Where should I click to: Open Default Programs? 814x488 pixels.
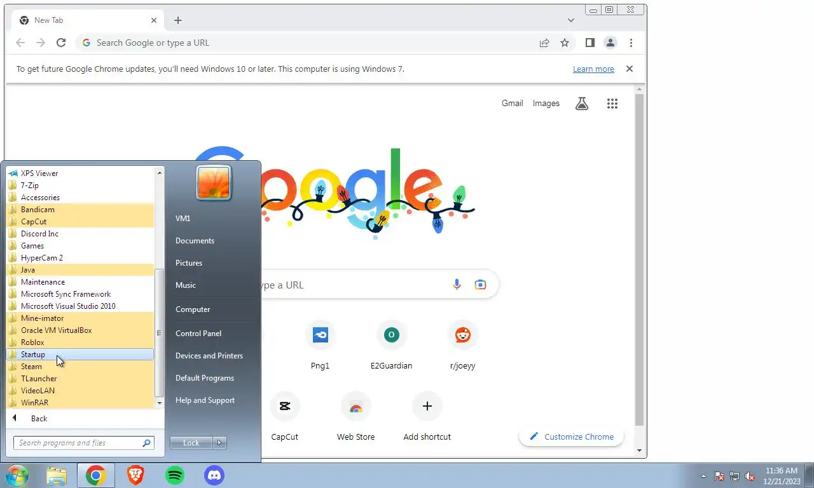[205, 378]
